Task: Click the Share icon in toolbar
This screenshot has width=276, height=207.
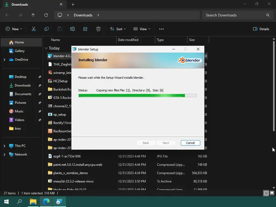Action: click(85, 29)
